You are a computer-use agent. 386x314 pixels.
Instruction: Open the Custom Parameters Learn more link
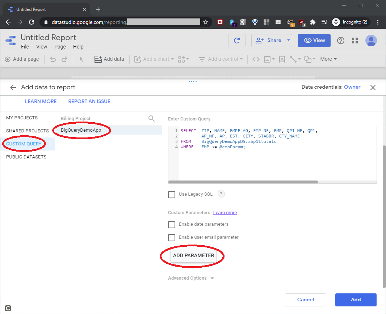pyautogui.click(x=225, y=213)
